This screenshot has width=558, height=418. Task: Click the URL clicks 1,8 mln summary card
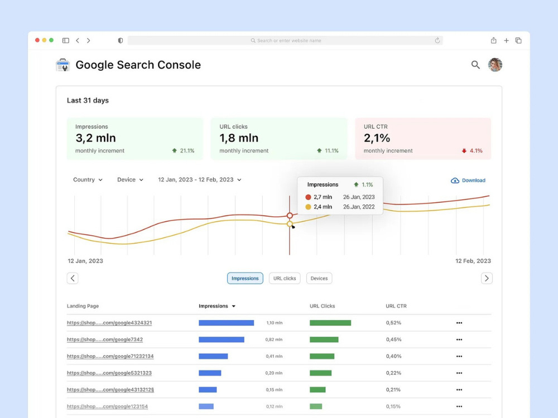(279, 139)
